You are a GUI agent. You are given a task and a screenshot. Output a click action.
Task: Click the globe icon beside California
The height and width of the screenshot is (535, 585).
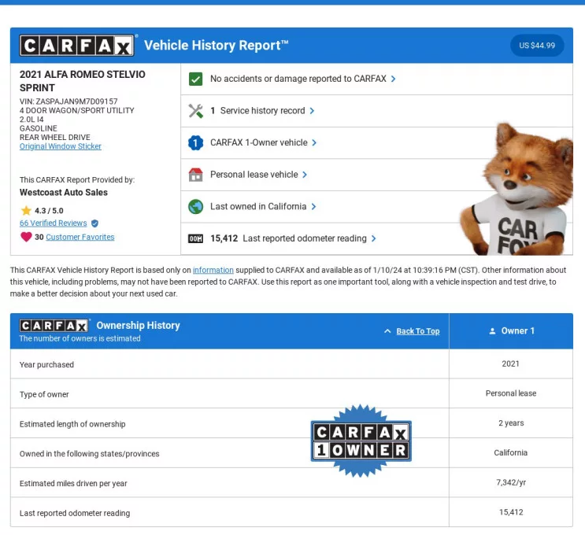[x=196, y=207]
